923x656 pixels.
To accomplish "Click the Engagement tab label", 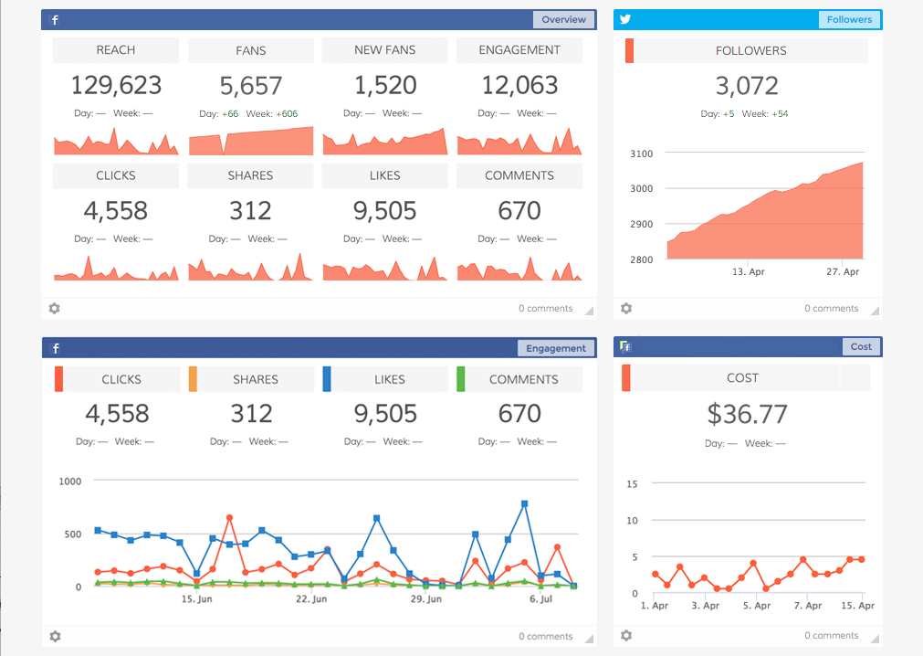I will 555,348.
